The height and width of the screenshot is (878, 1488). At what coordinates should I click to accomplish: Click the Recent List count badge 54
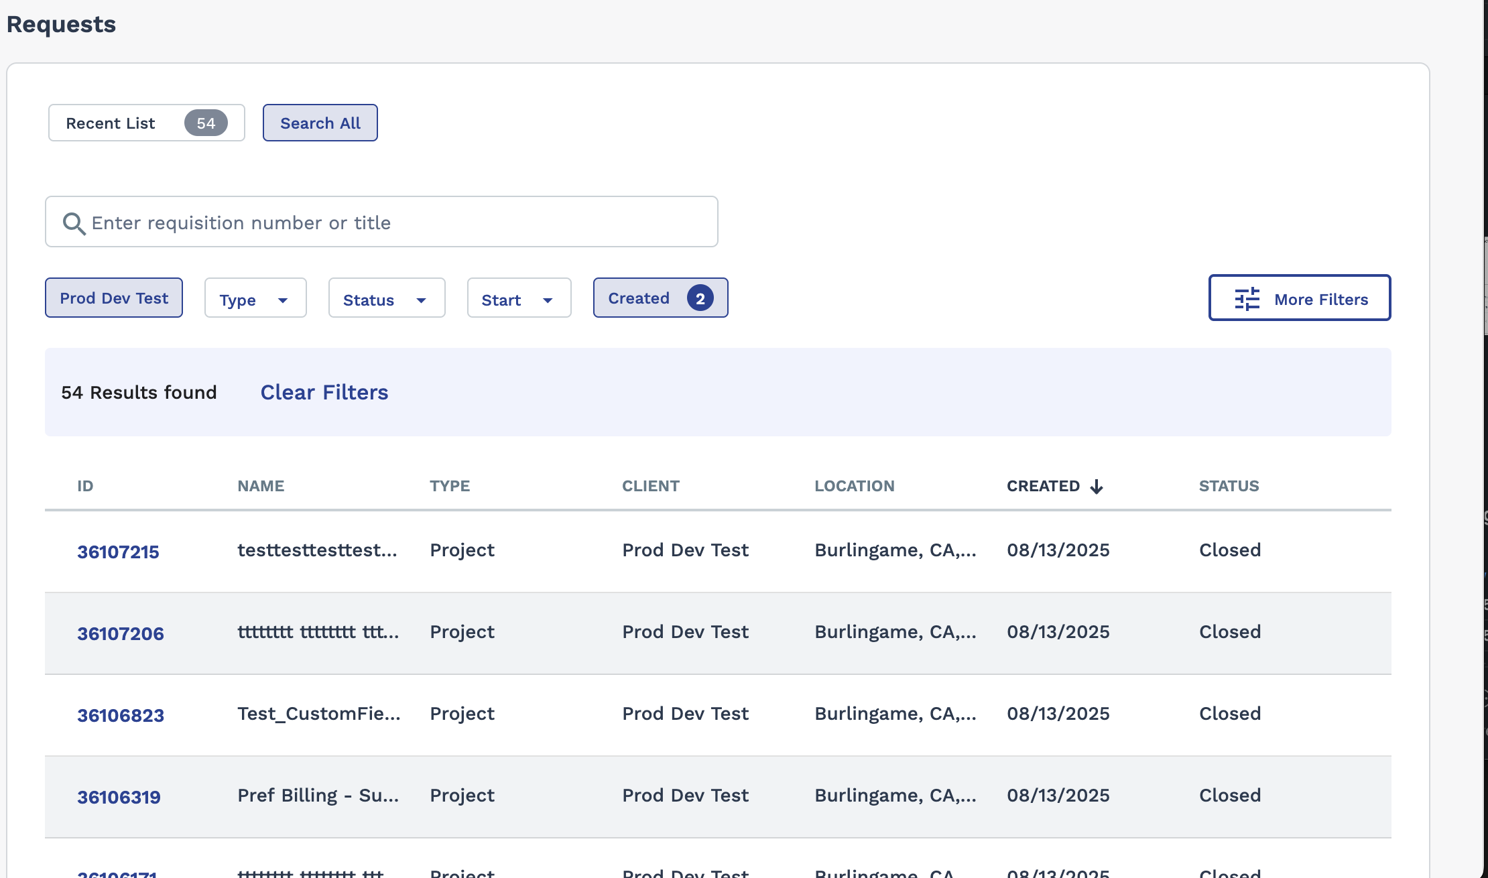pyautogui.click(x=206, y=123)
